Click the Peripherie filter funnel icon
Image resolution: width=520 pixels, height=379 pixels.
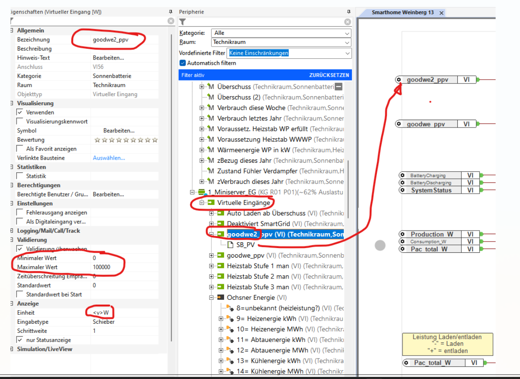click(x=182, y=22)
